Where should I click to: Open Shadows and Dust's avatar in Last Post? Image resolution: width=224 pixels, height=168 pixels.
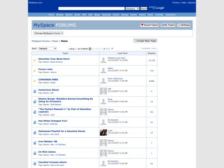103,60
